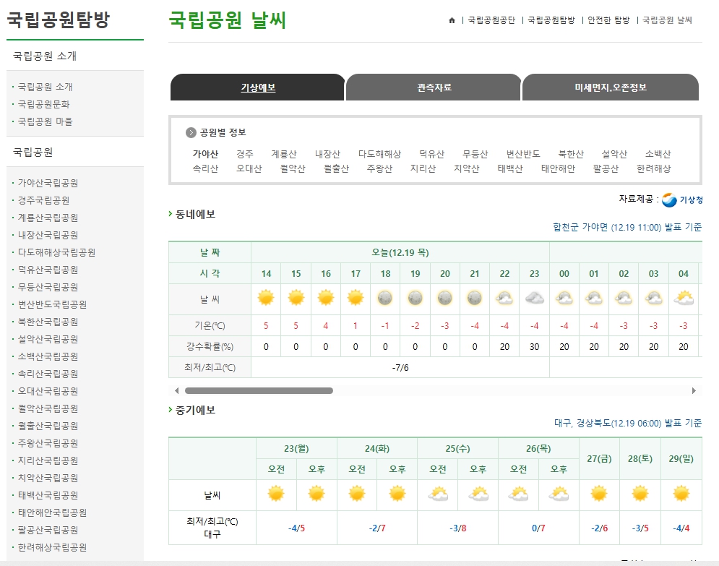Click the moon weather icon for hour 21
Image resolution: width=719 pixels, height=566 pixels.
pos(475,298)
